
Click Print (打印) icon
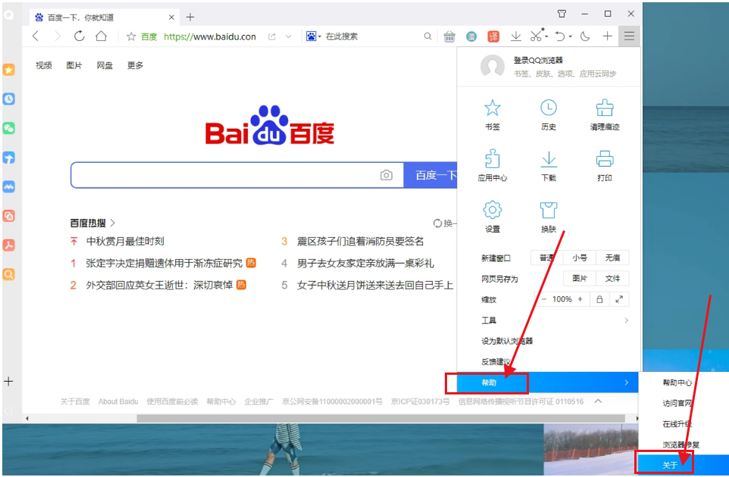pyautogui.click(x=605, y=165)
